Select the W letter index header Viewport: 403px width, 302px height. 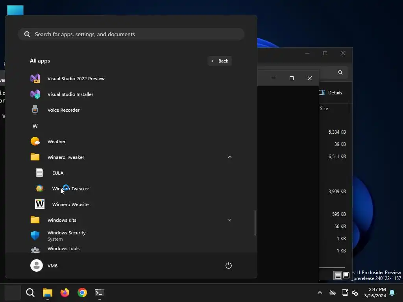coord(35,126)
